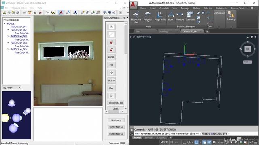Select the Door building element tool
This screenshot has height=145, width=259.
(171, 17)
